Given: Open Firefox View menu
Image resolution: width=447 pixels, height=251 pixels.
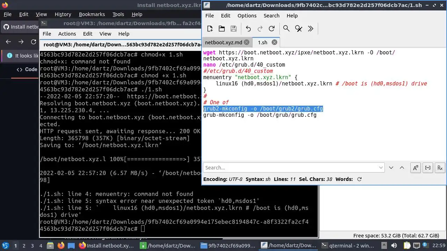Looking at the screenshot, I should coord(41,14).
